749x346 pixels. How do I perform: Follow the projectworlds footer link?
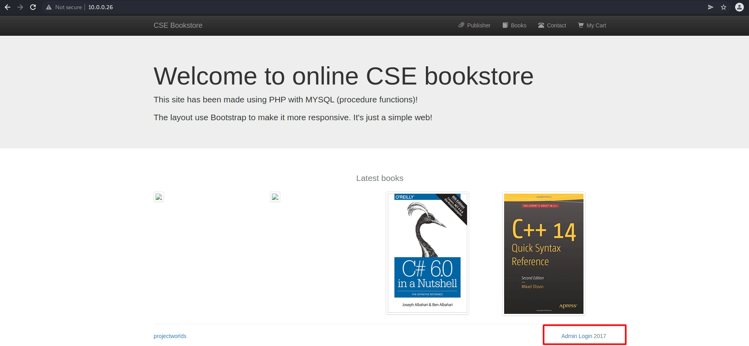click(170, 336)
